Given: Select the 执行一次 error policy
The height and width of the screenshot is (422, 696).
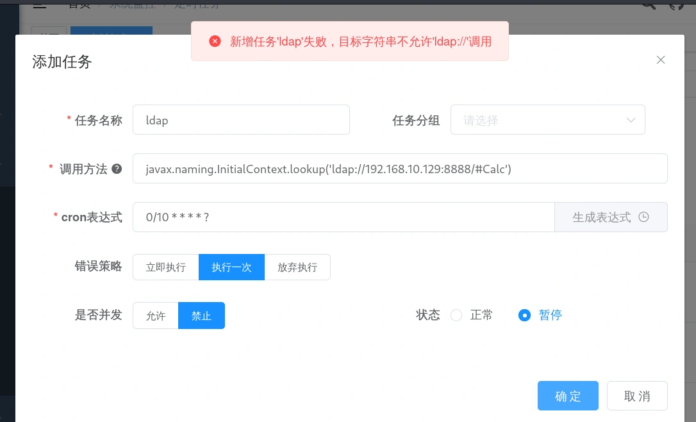Looking at the screenshot, I should point(231,267).
